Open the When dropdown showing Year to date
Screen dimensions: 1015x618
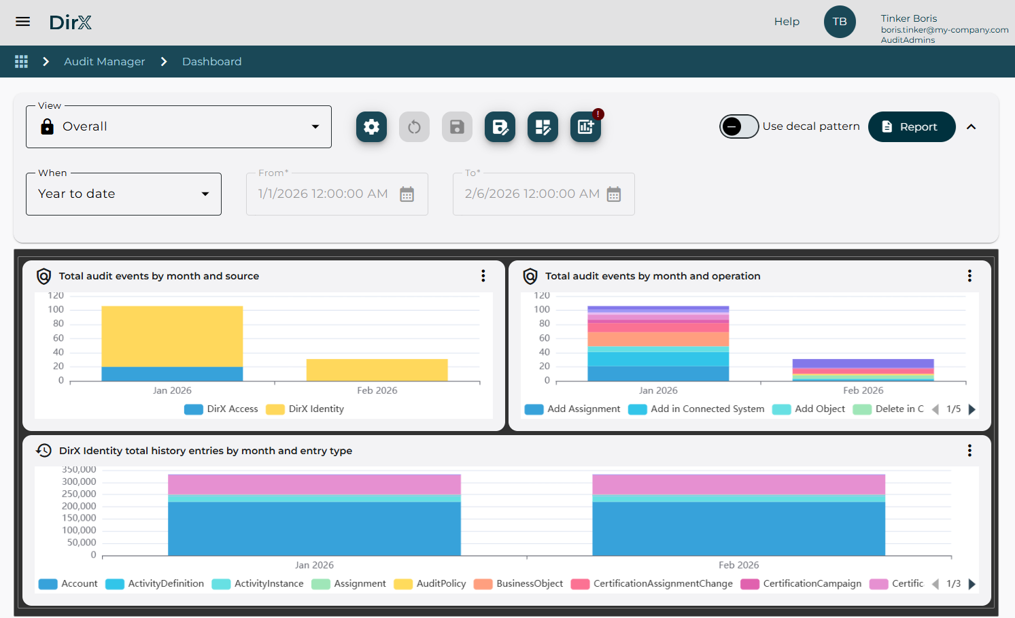(123, 194)
